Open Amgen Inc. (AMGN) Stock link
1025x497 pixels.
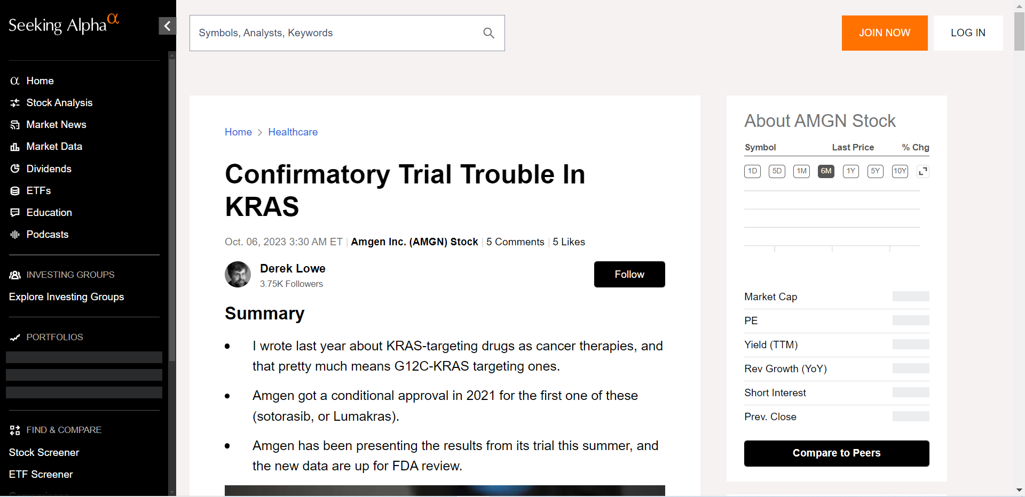tap(414, 242)
